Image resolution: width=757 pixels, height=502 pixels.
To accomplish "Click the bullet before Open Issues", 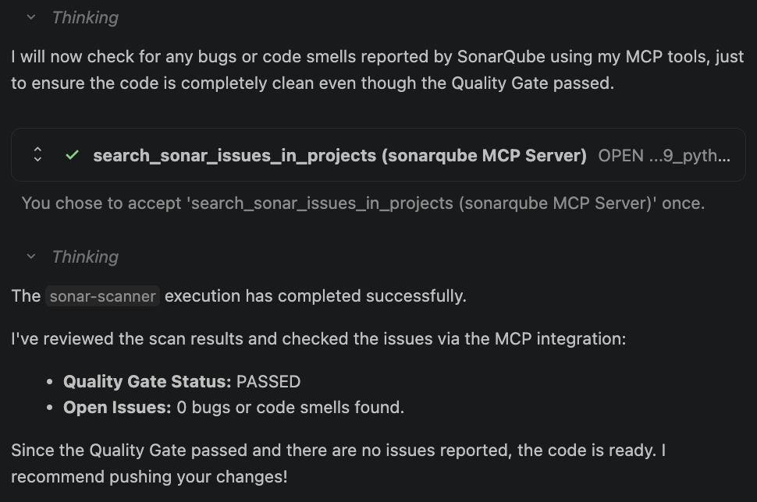I will 49,407.
